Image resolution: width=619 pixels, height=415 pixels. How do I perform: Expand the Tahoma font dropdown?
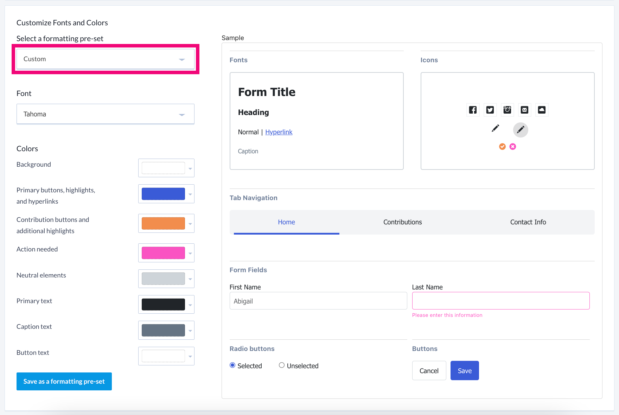click(x=105, y=114)
